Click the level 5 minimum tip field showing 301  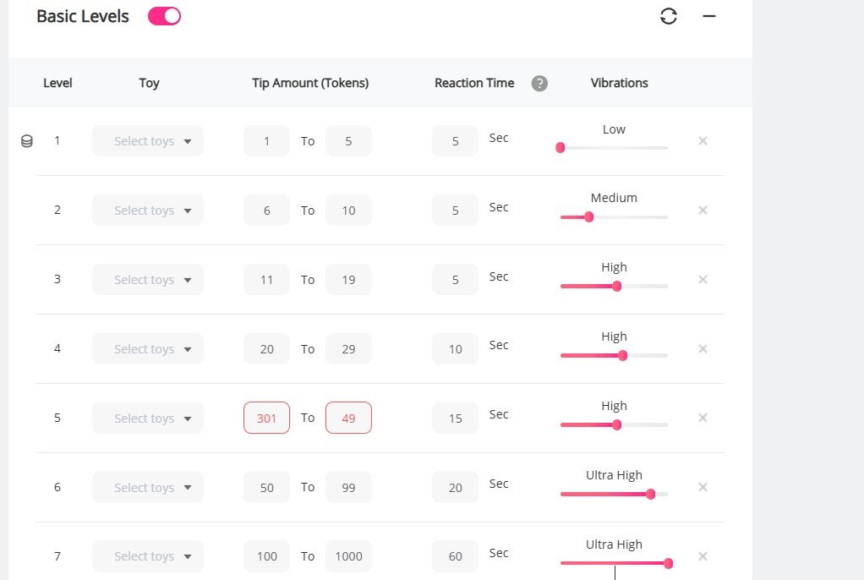click(x=266, y=419)
